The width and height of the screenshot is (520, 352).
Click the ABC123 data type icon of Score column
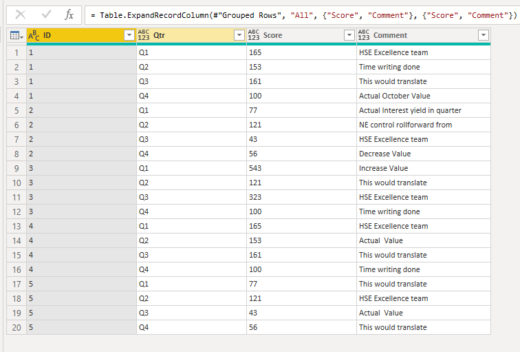point(254,35)
